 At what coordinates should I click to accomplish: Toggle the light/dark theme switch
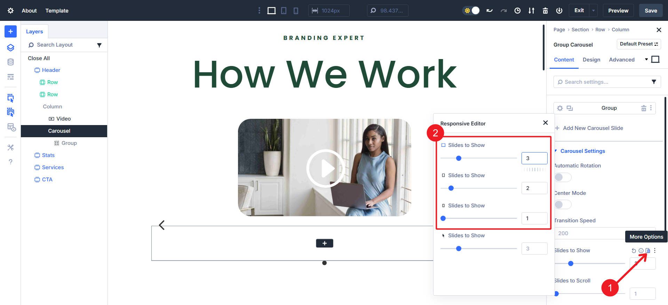(x=471, y=11)
